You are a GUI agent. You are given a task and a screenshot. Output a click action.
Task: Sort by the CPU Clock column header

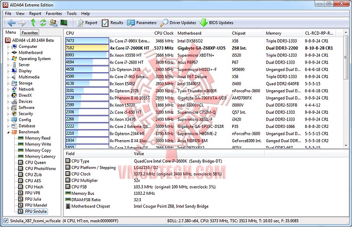164,33
